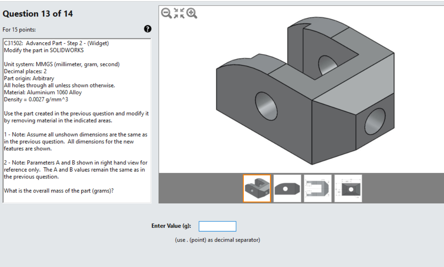Image resolution: width=444 pixels, height=267 pixels.
Task: Click the Enter Value (g) input box
Action: click(x=217, y=226)
